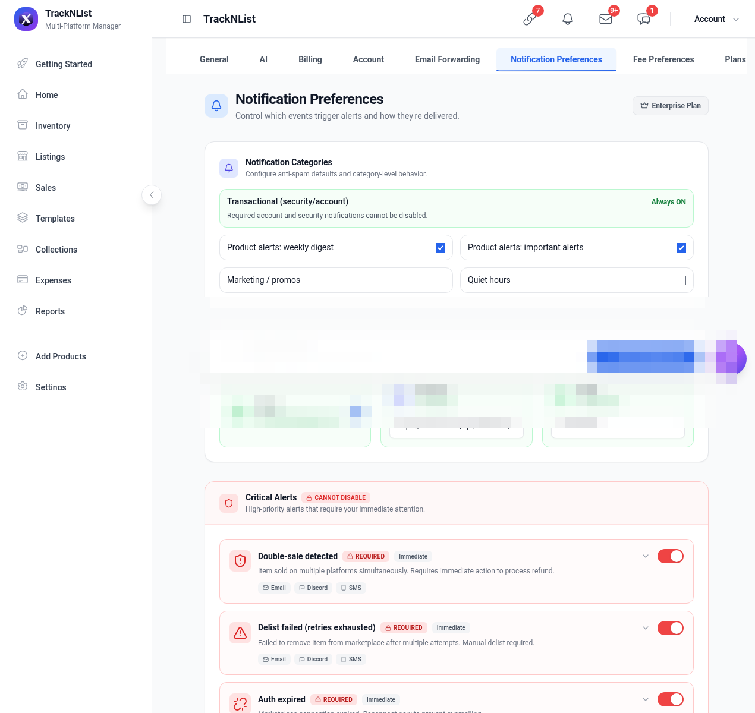This screenshot has height=713, width=755.
Task: Click Immediate tag on Delist failed
Action: 451,627
